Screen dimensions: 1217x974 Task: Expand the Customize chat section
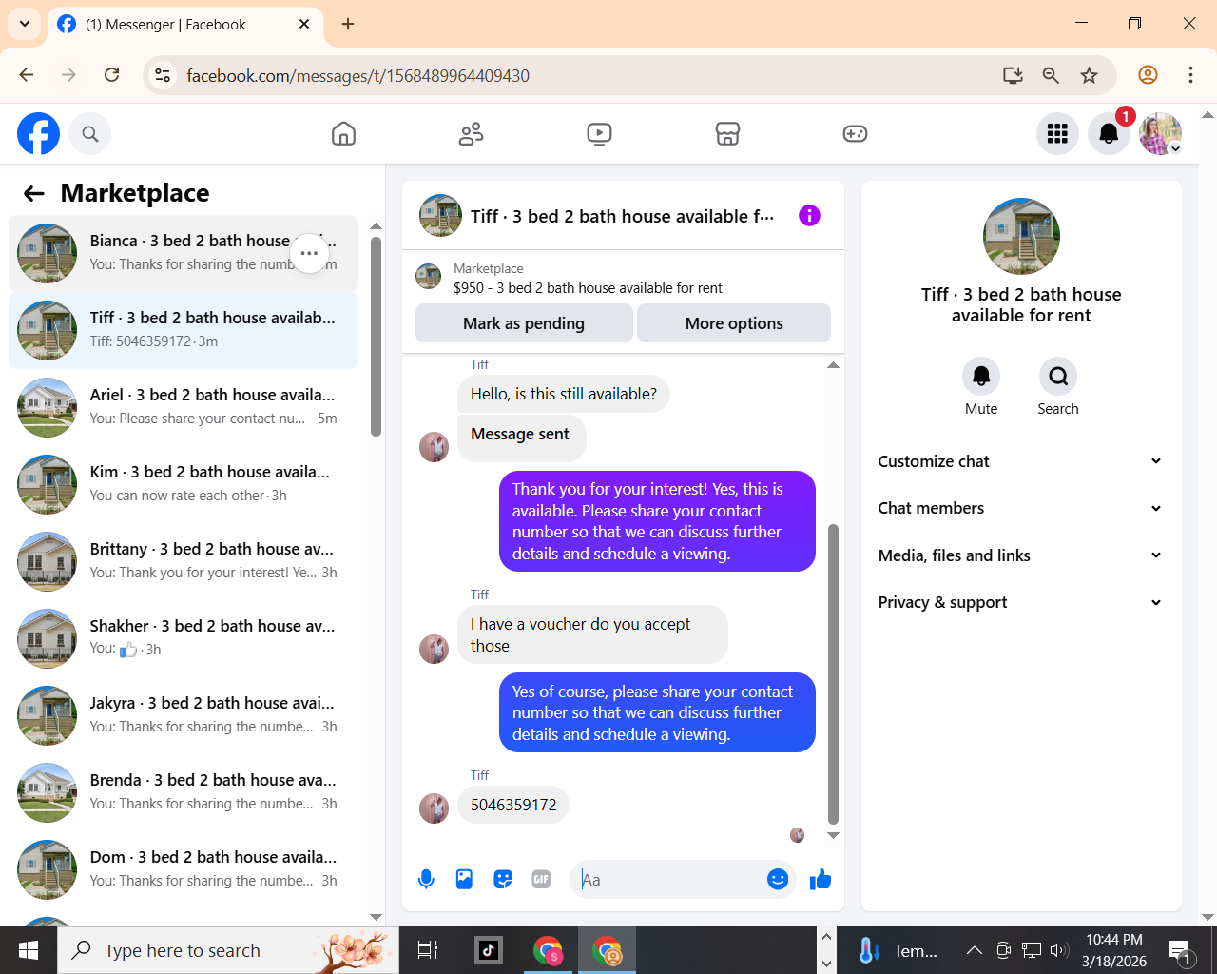tap(1021, 461)
